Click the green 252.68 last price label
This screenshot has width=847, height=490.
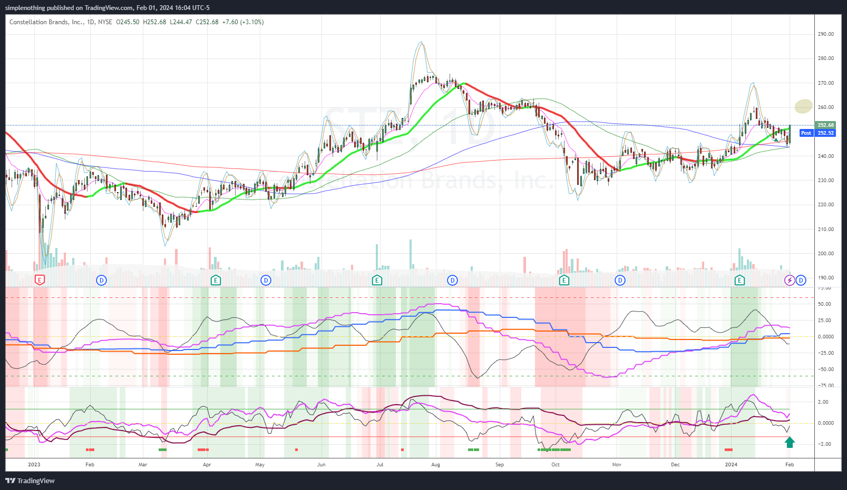click(x=825, y=125)
